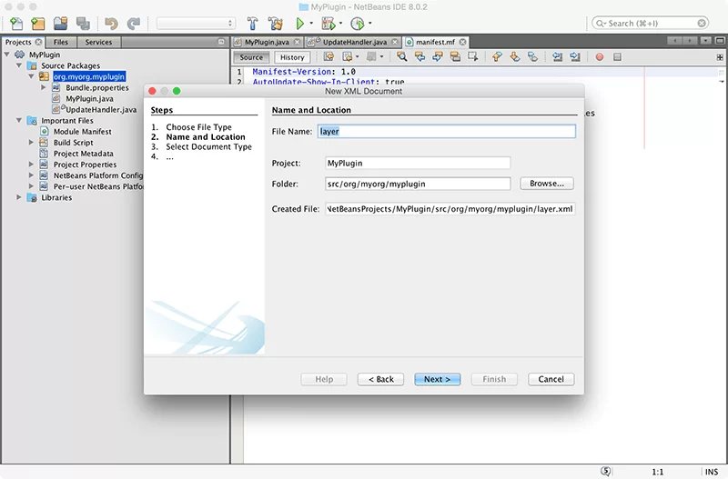Click the Next button in dialog
Viewport: 728px width, 479px height.
[x=438, y=379]
